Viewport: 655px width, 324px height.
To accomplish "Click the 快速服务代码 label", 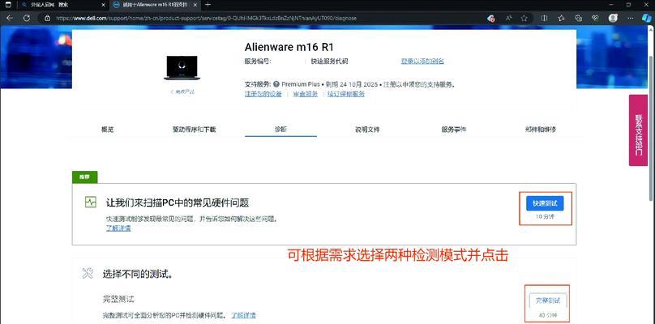I will [329, 62].
